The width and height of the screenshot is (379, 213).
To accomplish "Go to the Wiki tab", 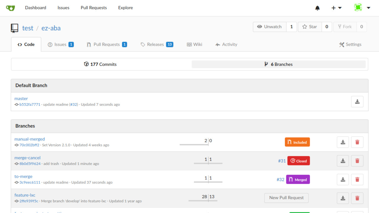I will [195, 44].
